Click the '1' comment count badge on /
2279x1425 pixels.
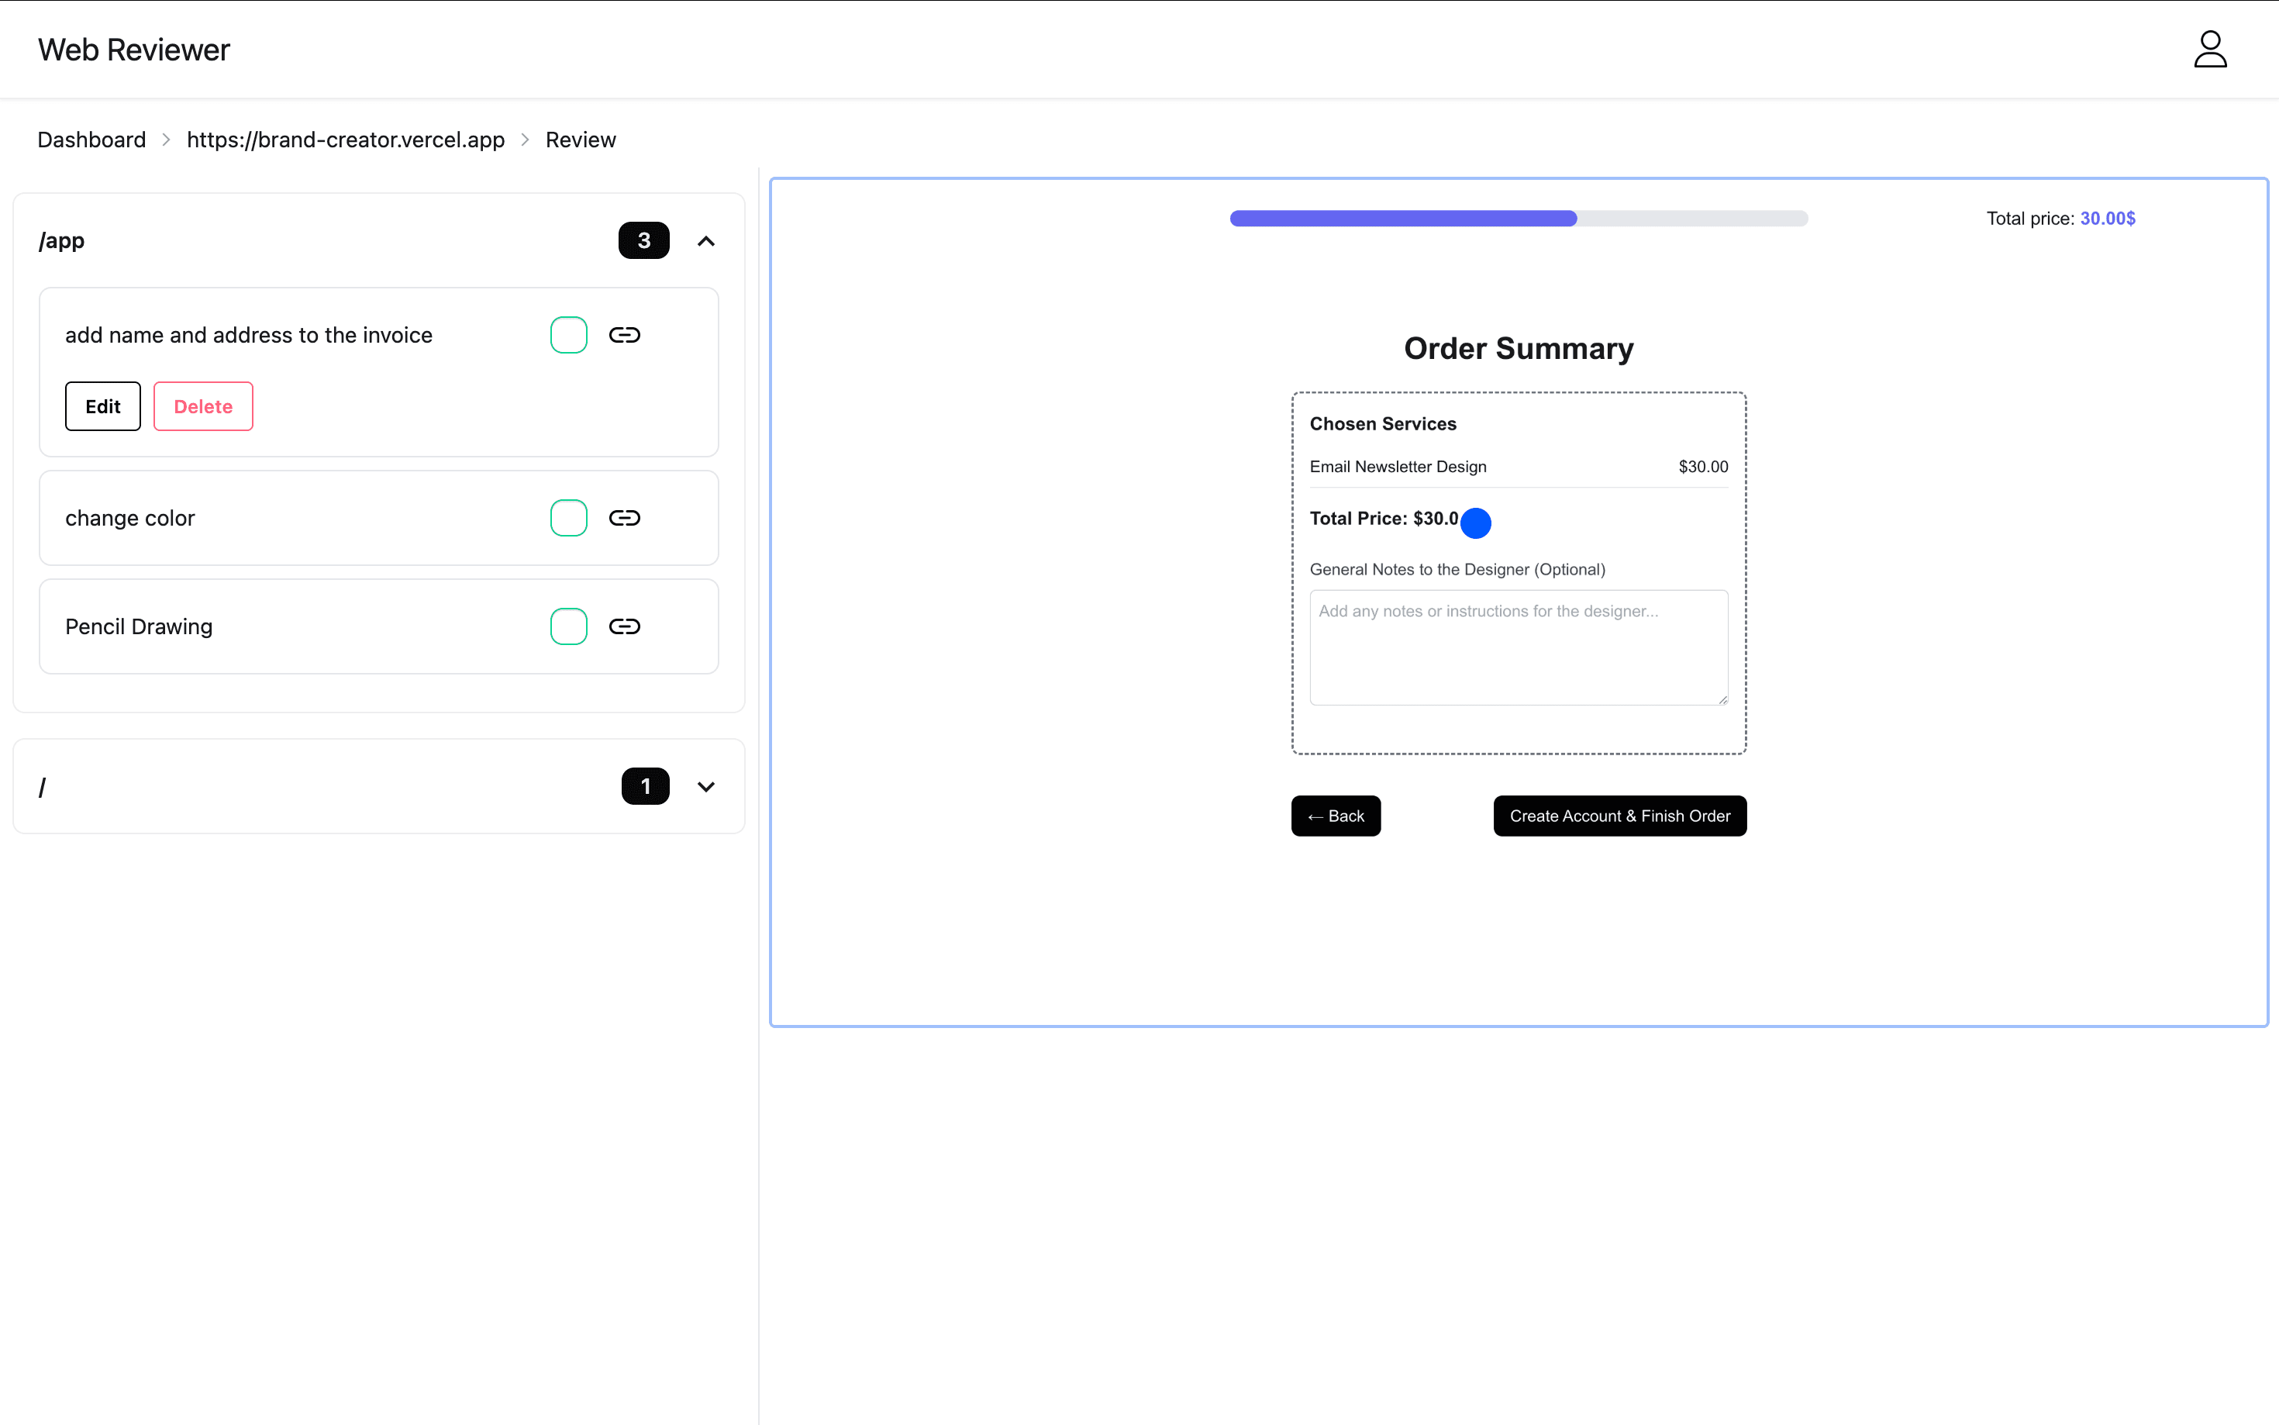tap(646, 786)
